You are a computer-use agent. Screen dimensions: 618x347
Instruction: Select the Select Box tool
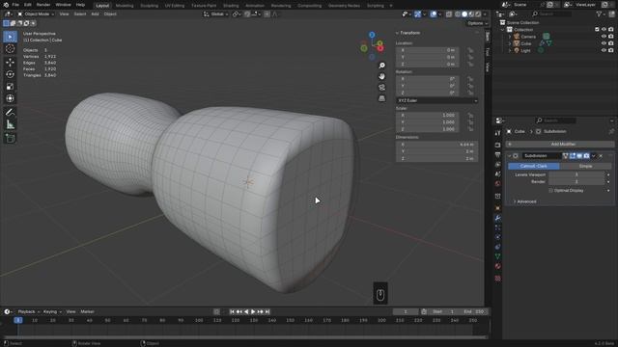(10, 37)
